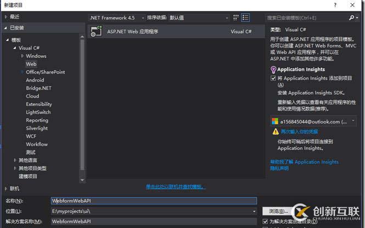This screenshot has height=228, width=365.
Task: Collapse the Visual C# tree node
Action: pyautogui.click(x=15, y=48)
